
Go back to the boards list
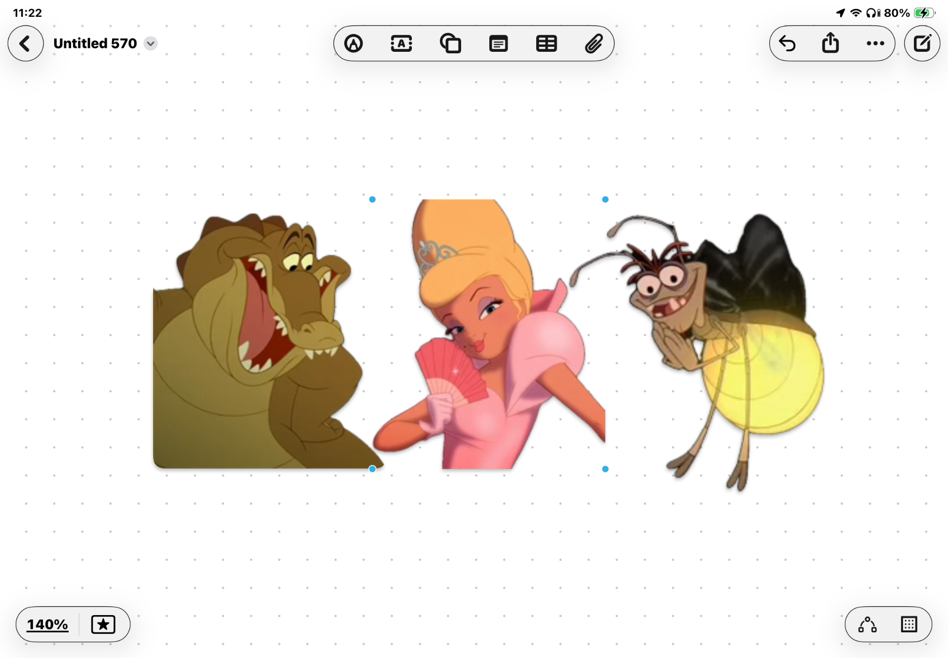(x=25, y=44)
